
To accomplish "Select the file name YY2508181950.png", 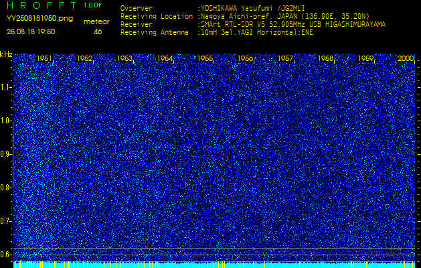I will (x=39, y=19).
